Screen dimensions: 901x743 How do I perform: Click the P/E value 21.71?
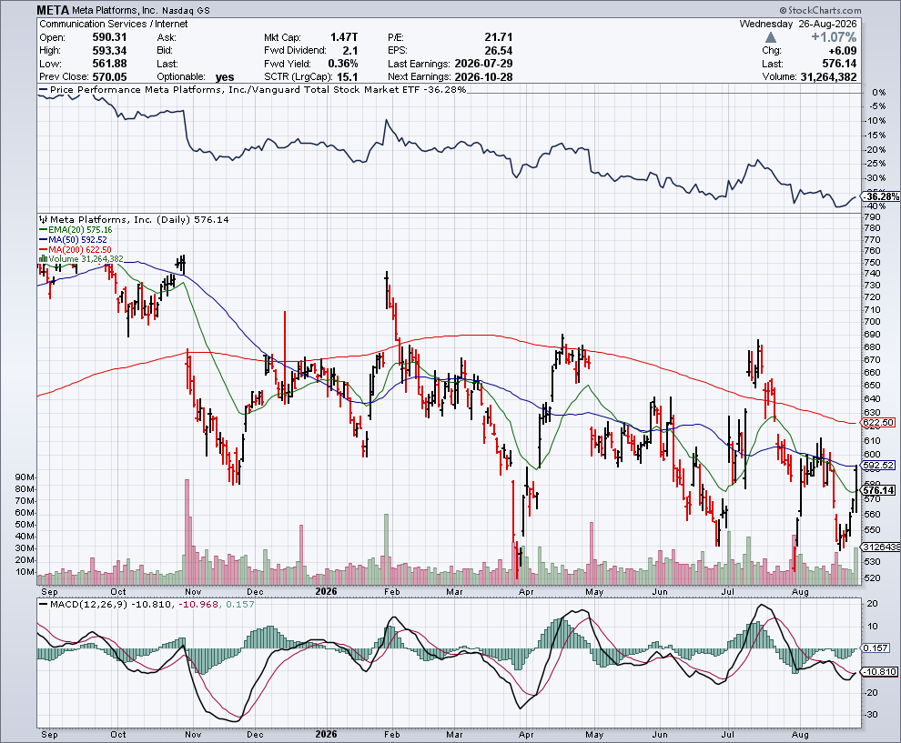(498, 37)
